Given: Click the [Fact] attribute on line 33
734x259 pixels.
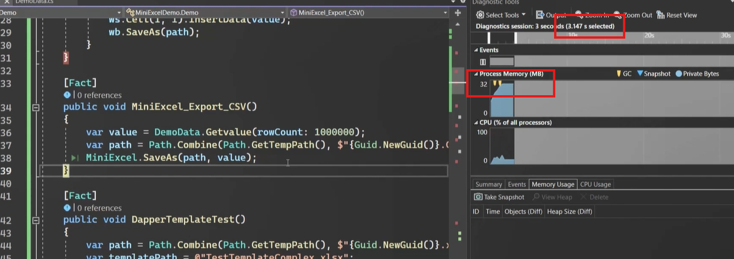Looking at the screenshot, I should tap(80, 83).
